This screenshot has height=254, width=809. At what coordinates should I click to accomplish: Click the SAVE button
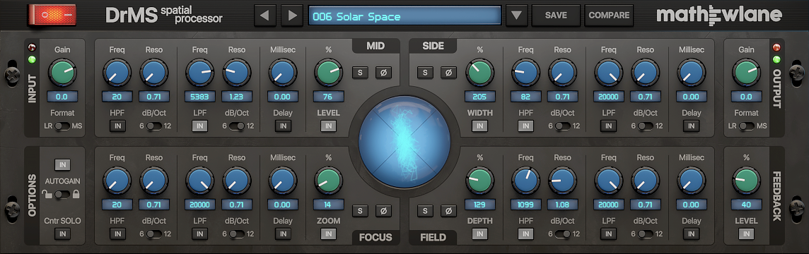(556, 16)
